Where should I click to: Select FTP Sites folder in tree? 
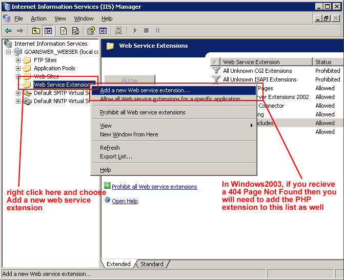[x=45, y=60]
